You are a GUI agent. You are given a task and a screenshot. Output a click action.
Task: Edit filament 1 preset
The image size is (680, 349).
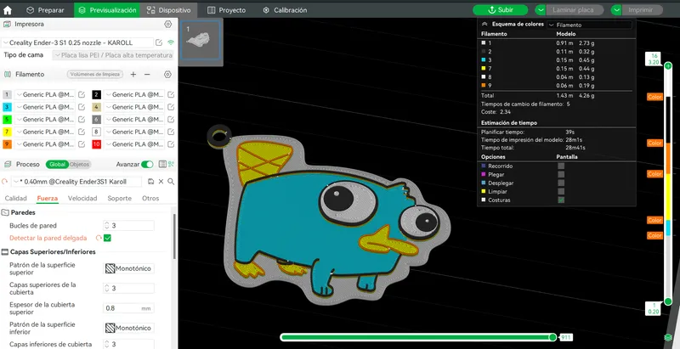click(82, 94)
